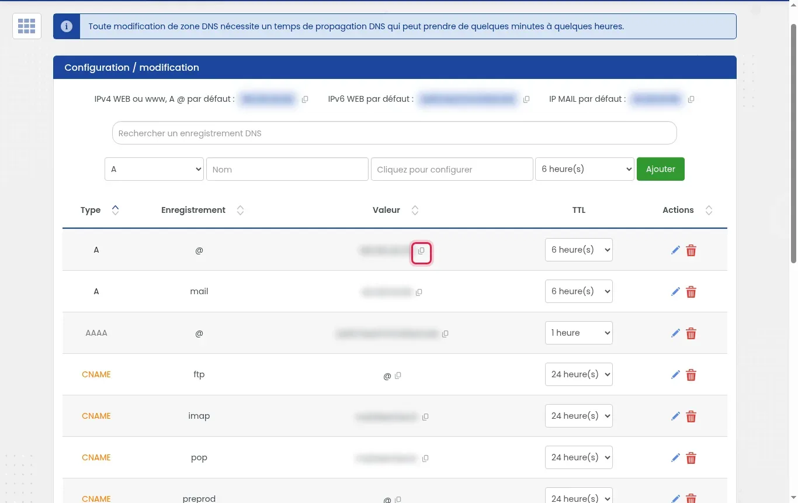Delete the CNAME imap record
Viewport: 798px width, 503px height.
click(x=691, y=416)
